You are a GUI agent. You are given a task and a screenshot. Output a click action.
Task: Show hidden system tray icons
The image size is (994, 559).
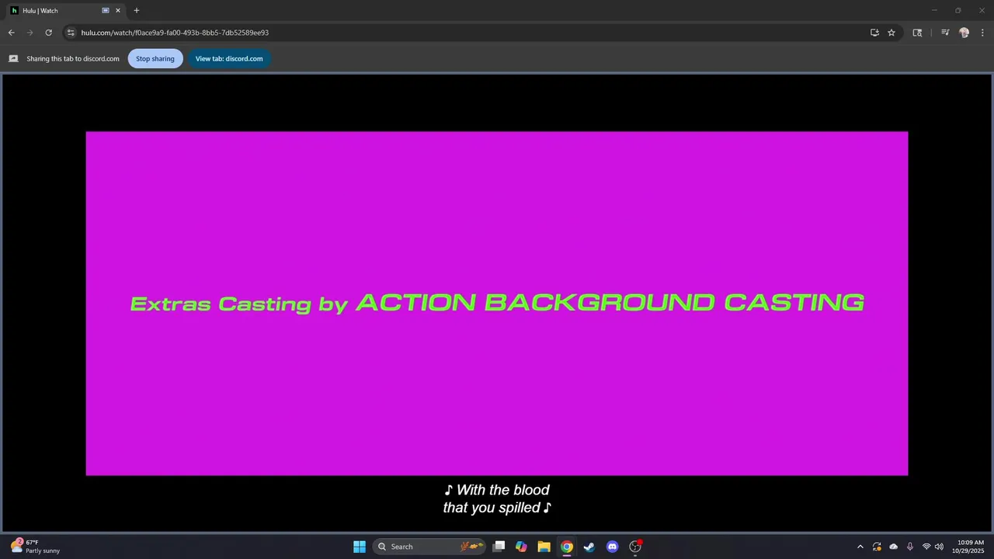(x=860, y=547)
